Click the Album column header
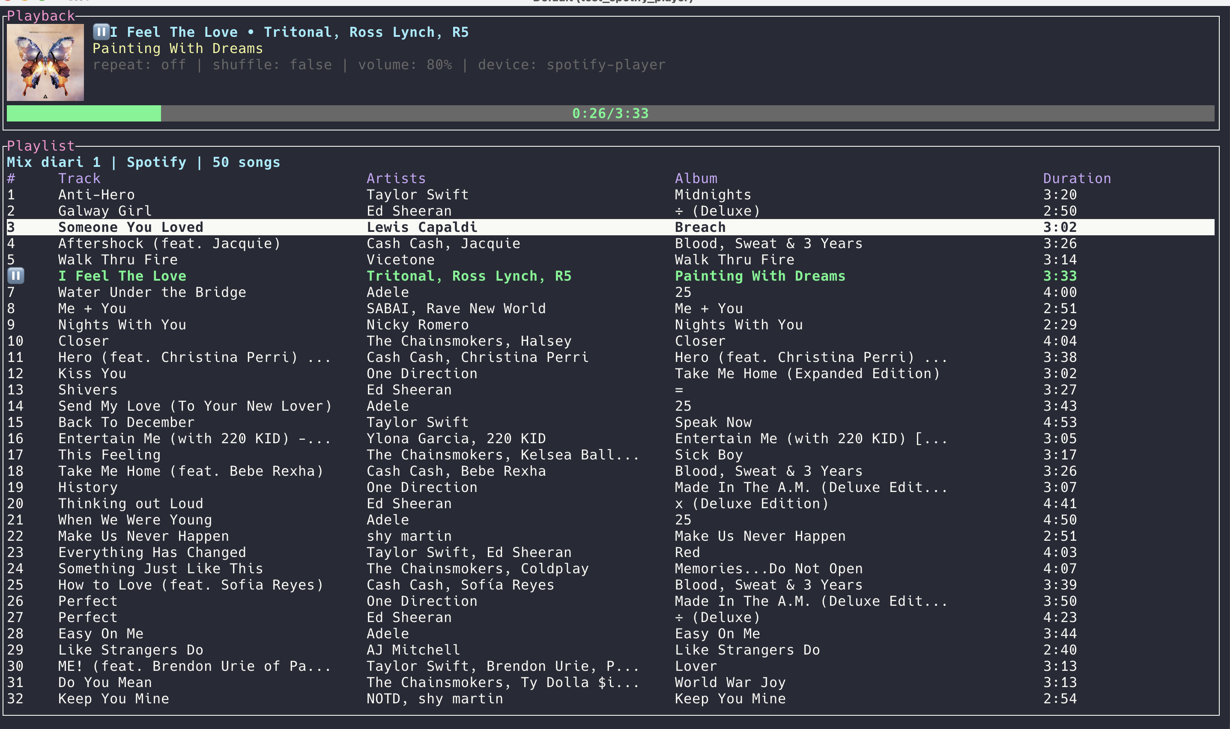The image size is (1230, 729). 696,178
